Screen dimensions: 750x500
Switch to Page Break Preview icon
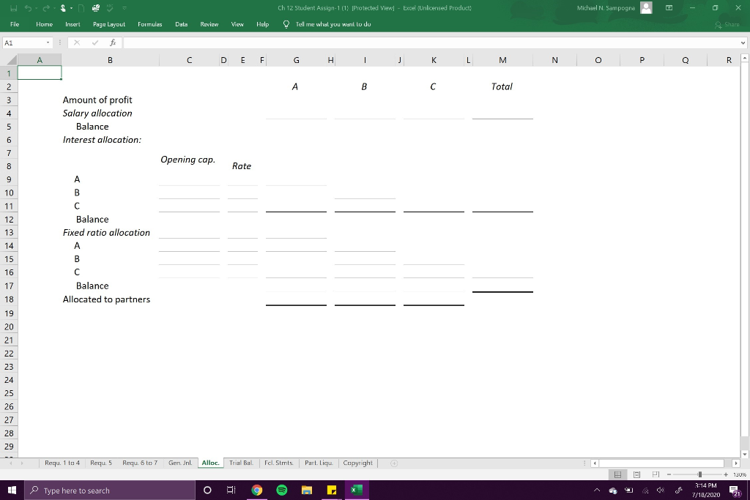(x=656, y=474)
